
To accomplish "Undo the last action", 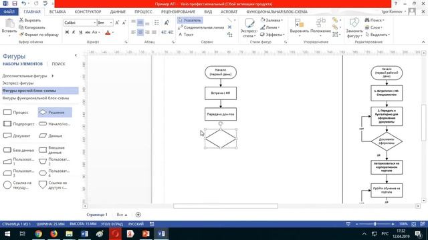I will point(24,3).
